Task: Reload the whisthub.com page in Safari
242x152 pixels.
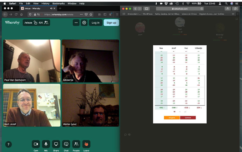Action: (x=202, y=9)
